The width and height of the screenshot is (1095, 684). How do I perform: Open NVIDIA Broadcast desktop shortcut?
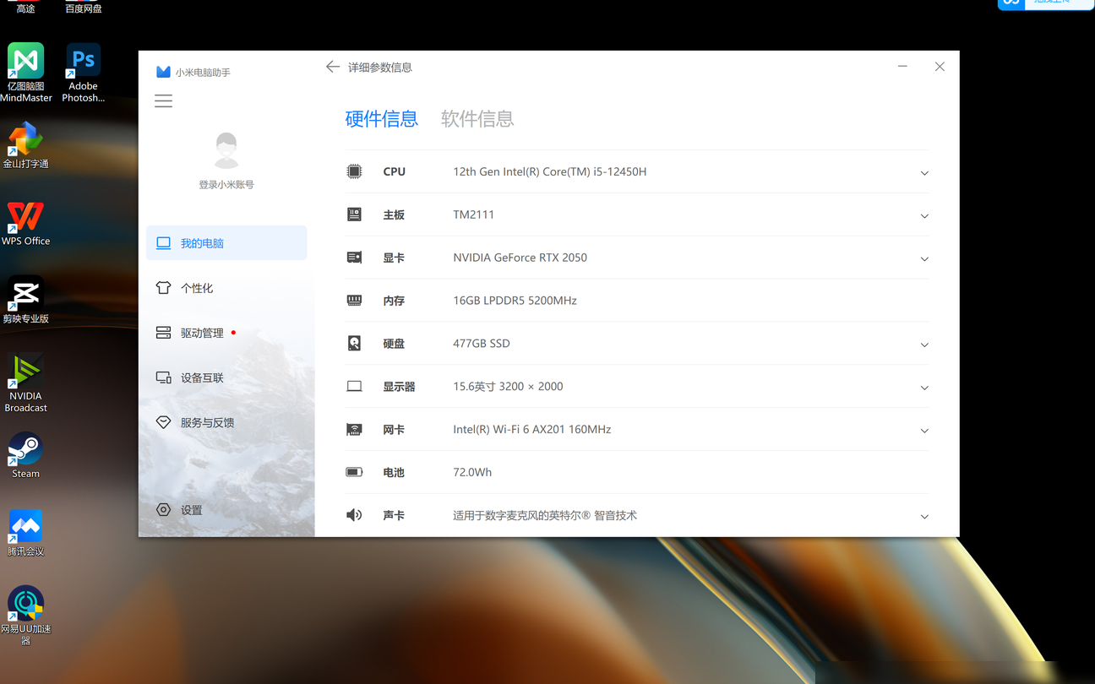tap(25, 383)
